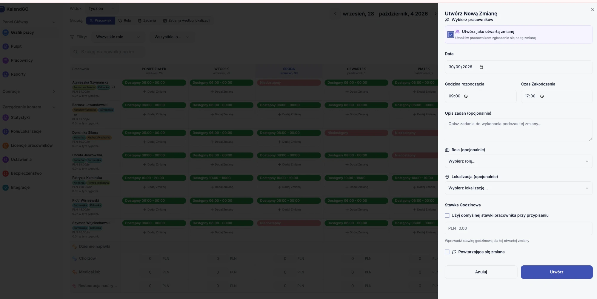
Task: Click the Anuluj button
Action: point(481,272)
